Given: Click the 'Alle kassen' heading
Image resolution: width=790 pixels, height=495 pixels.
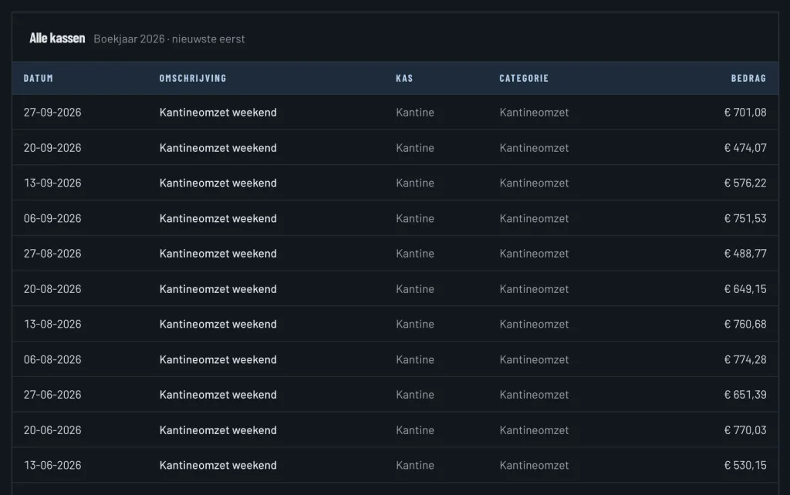Looking at the screenshot, I should [57, 39].
